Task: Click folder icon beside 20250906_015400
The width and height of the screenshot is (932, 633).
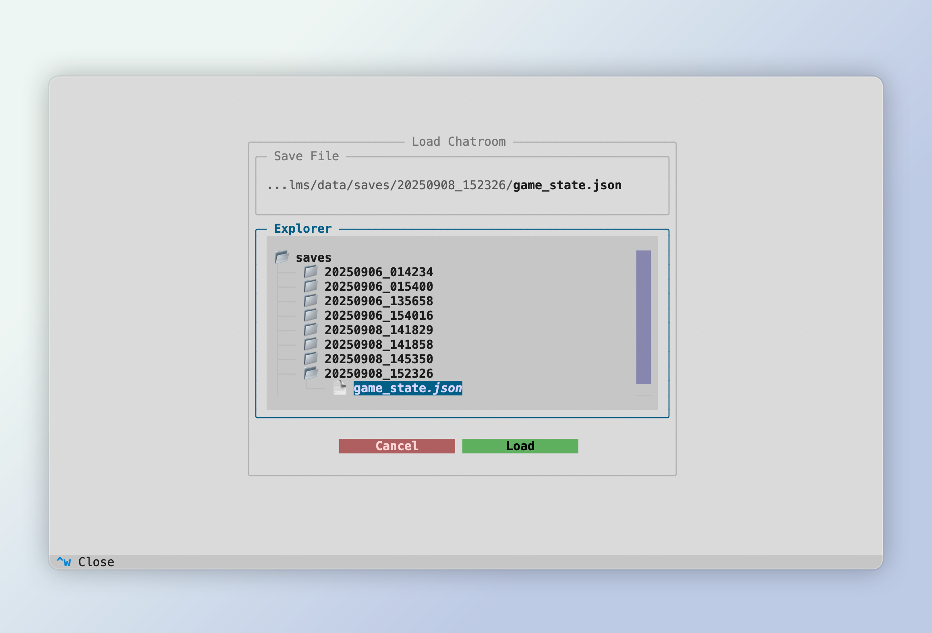Action: point(311,286)
